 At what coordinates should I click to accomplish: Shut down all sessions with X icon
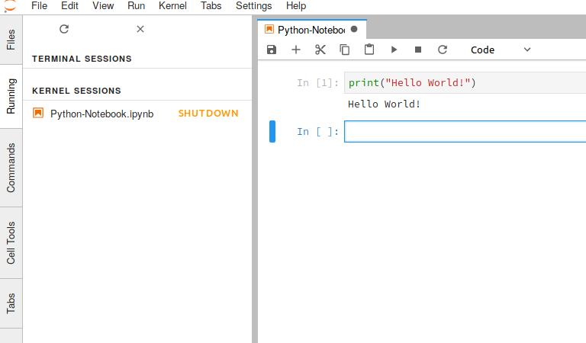point(140,29)
